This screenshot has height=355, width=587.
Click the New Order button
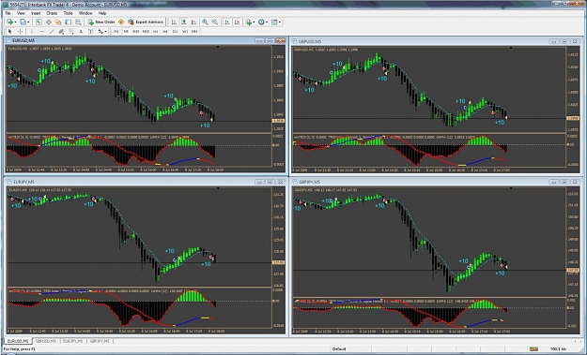[101, 22]
